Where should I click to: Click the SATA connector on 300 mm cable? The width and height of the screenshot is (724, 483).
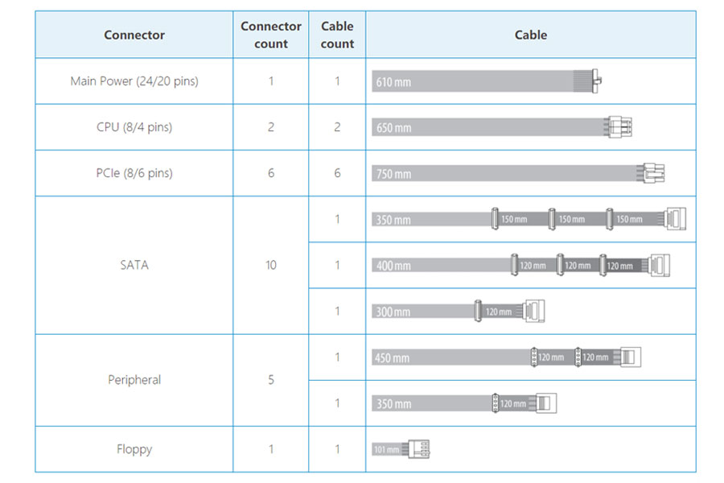click(534, 311)
